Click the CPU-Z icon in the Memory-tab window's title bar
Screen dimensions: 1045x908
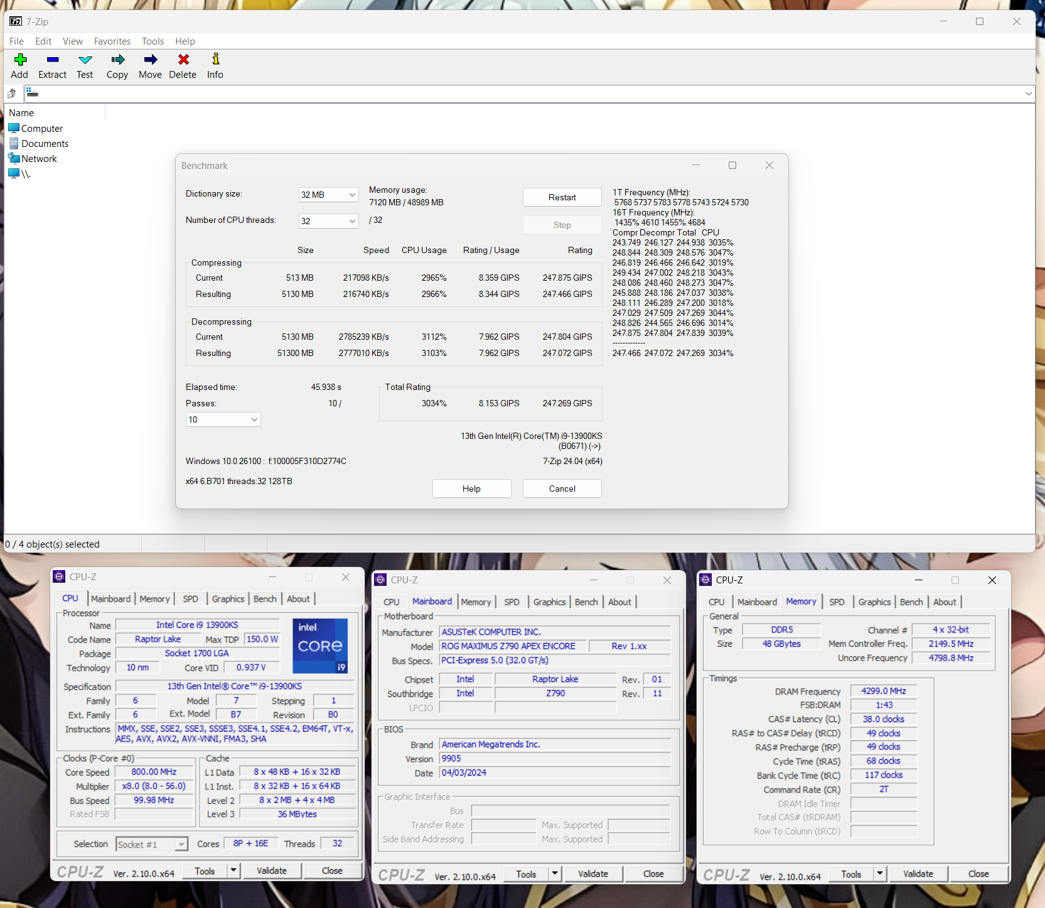[705, 580]
